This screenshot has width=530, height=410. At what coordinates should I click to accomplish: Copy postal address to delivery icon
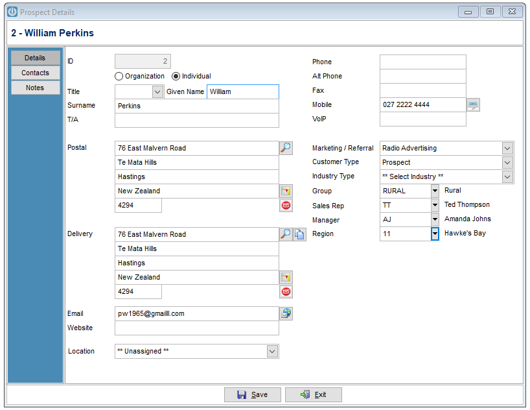click(299, 234)
